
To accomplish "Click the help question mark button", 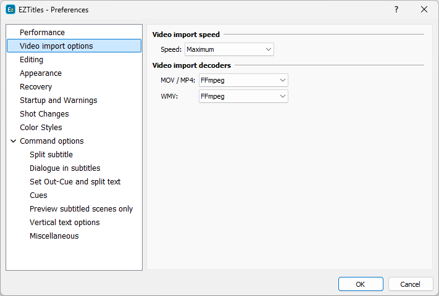I will 396,10.
